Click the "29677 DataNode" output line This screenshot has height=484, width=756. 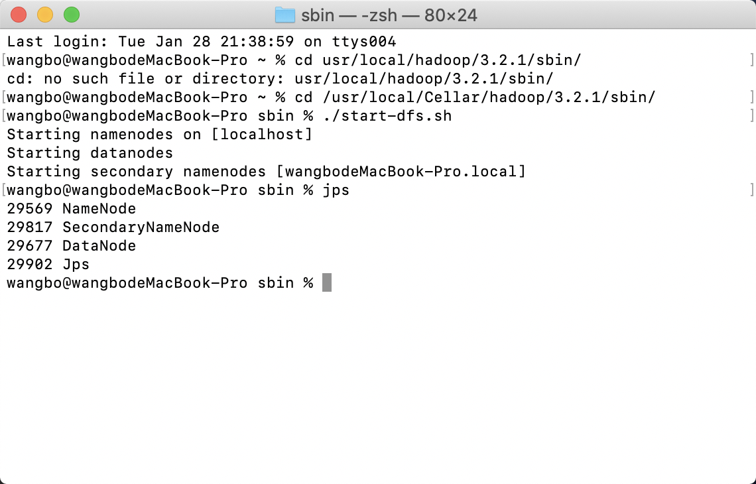(x=71, y=245)
